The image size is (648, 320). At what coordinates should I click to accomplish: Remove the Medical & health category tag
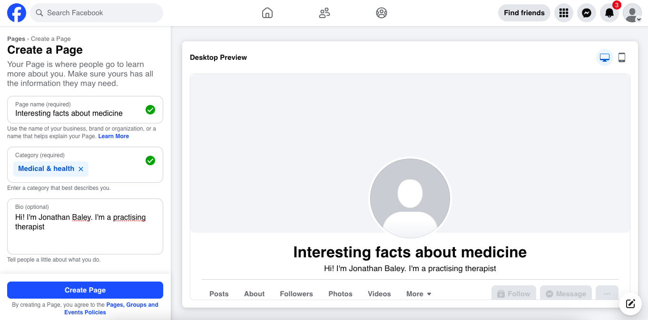pyautogui.click(x=81, y=169)
